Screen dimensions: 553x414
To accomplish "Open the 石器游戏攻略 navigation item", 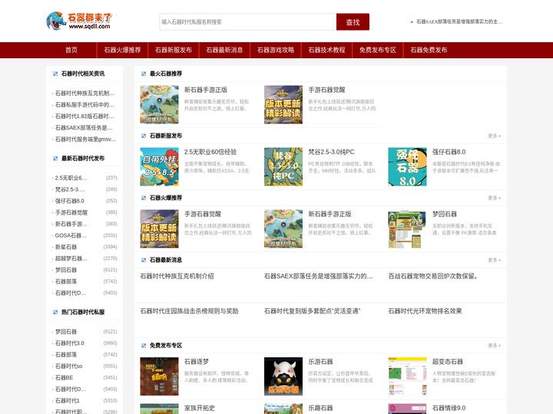I will point(276,50).
